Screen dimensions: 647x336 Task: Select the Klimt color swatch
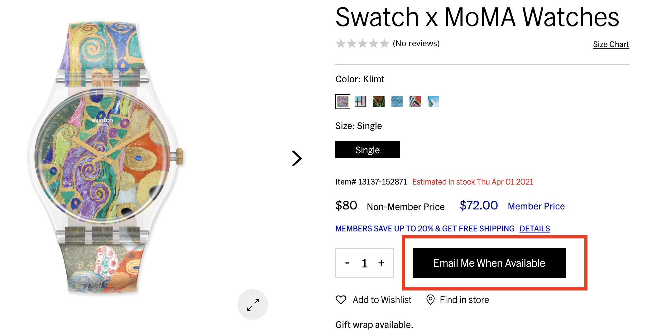pos(343,102)
